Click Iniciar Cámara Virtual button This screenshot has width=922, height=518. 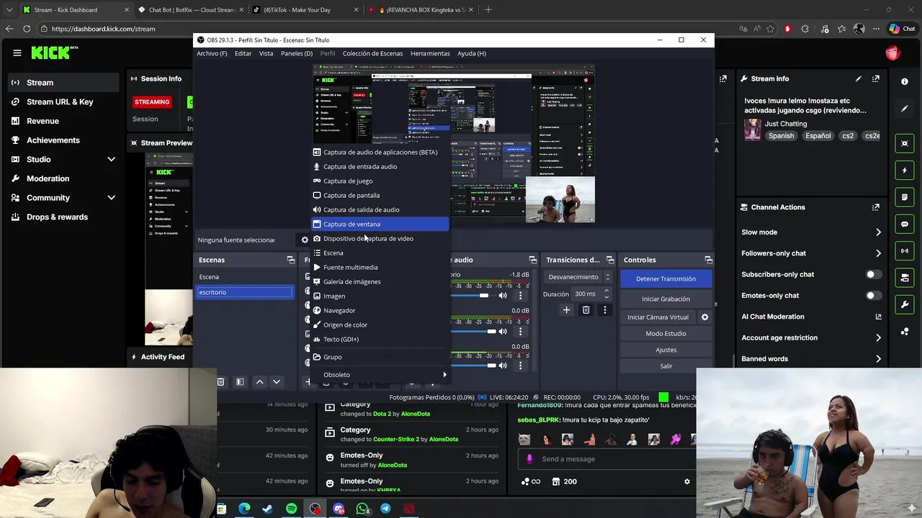pos(658,317)
